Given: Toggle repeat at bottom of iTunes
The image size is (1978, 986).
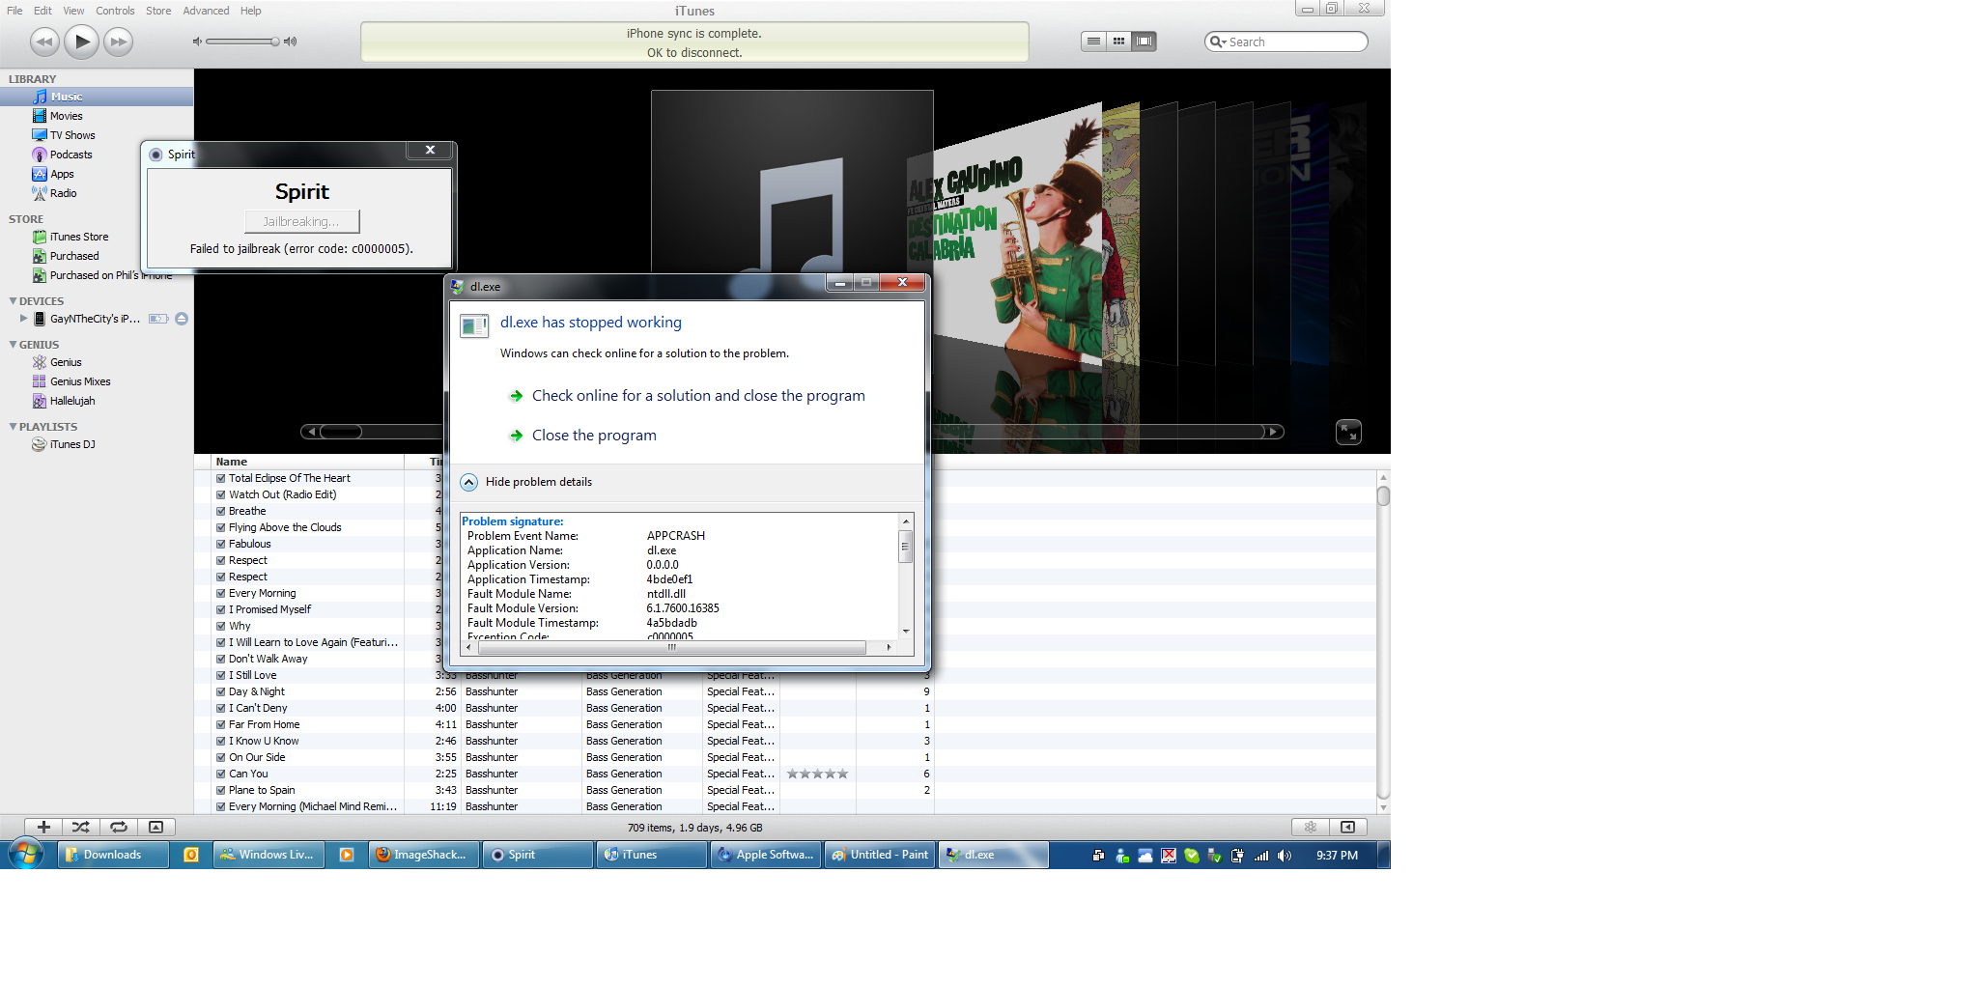Looking at the screenshot, I should click(119, 827).
